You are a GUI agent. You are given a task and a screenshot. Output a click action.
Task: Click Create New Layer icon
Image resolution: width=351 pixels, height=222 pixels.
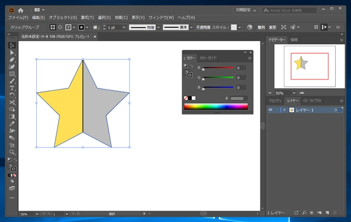(327, 213)
